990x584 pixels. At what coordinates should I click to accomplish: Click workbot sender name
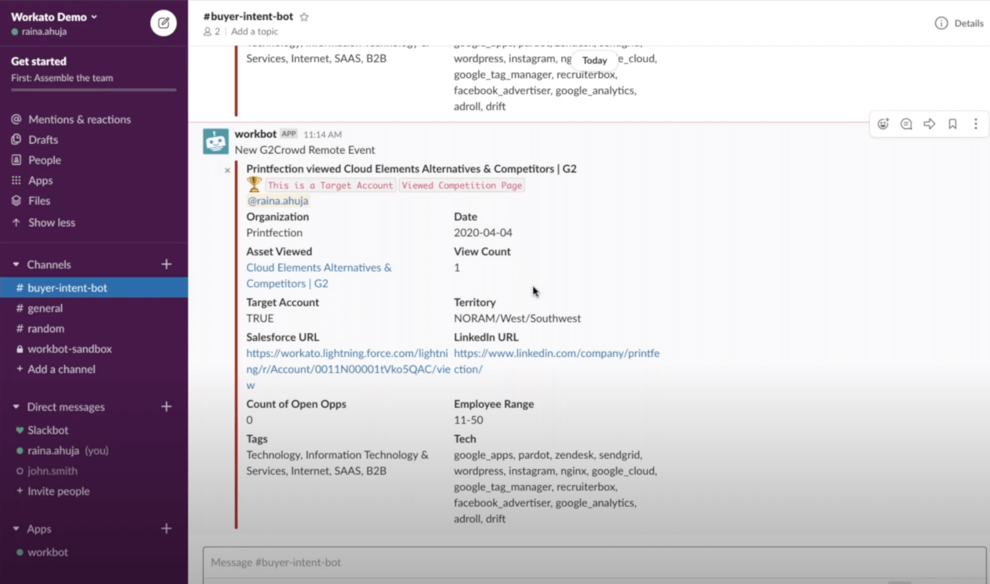(x=256, y=134)
